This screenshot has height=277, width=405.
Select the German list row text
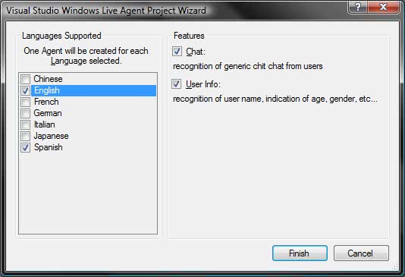48,113
